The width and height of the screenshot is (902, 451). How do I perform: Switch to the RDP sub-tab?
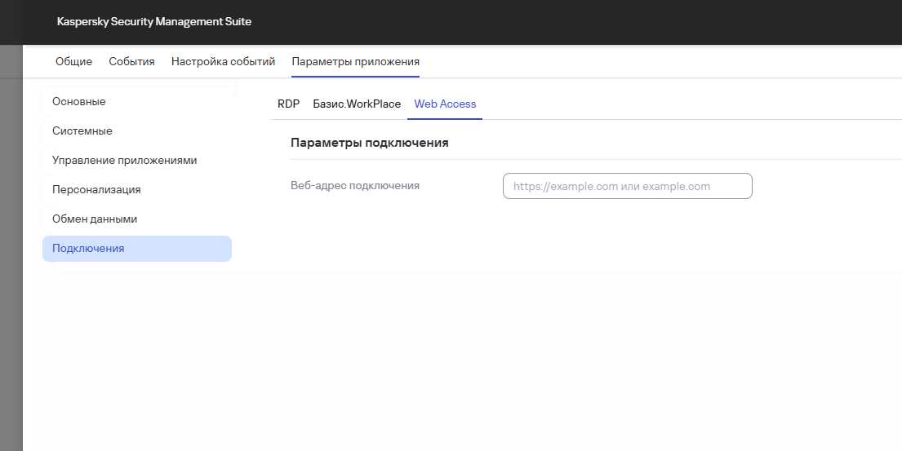click(288, 104)
